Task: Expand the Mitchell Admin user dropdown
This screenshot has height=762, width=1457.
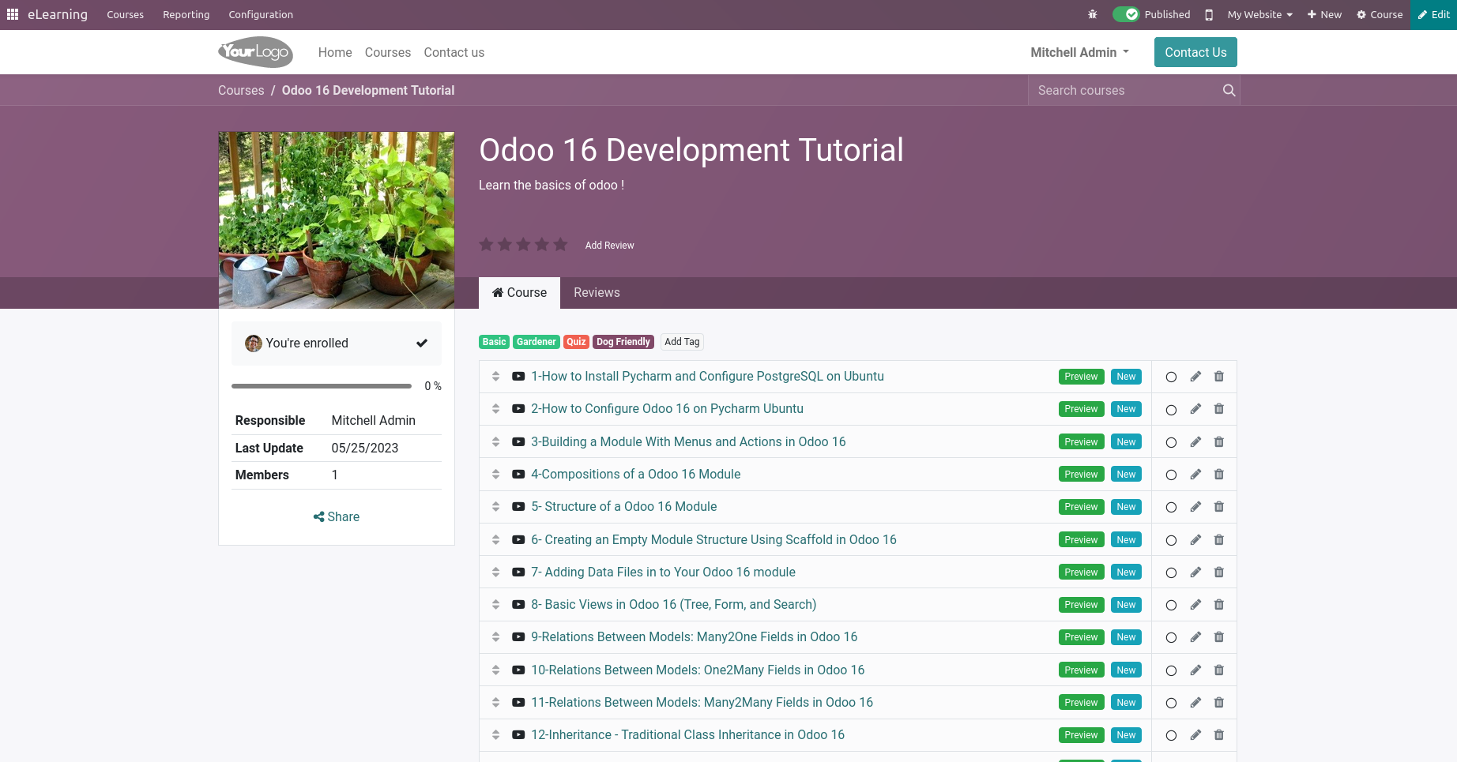Action: pyautogui.click(x=1079, y=52)
